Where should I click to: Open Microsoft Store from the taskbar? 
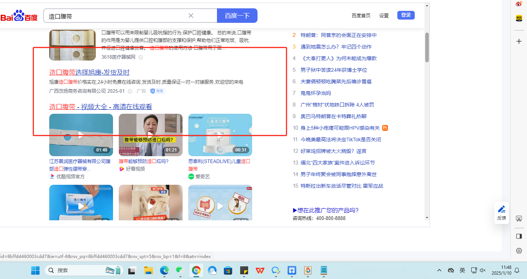228,270
